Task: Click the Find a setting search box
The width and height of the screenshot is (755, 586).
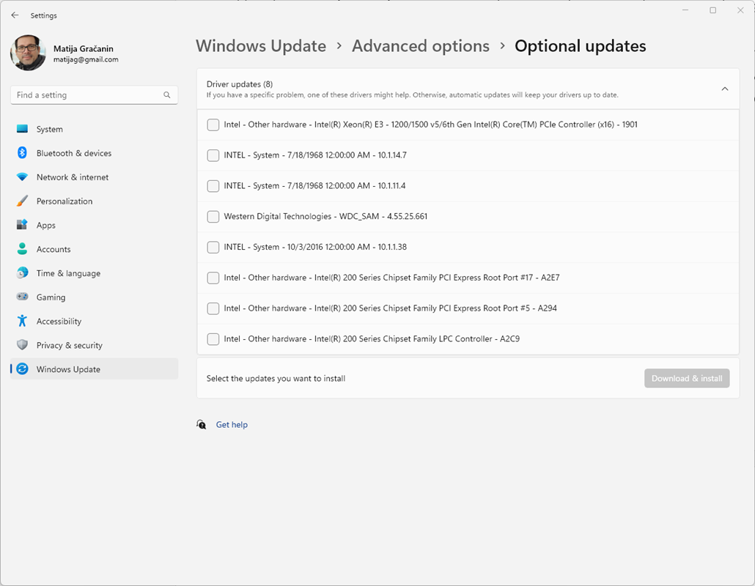Action: tap(95, 95)
